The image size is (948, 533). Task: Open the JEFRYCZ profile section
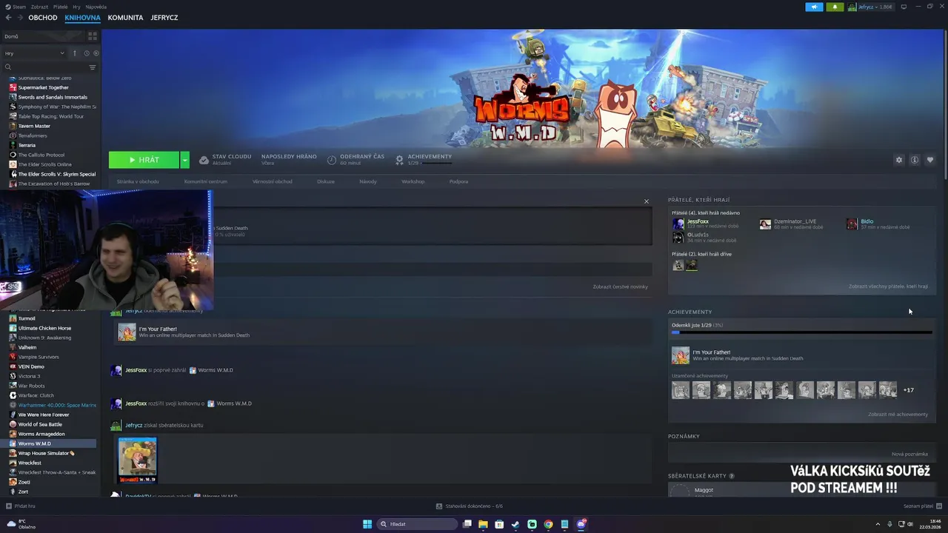[x=164, y=17]
